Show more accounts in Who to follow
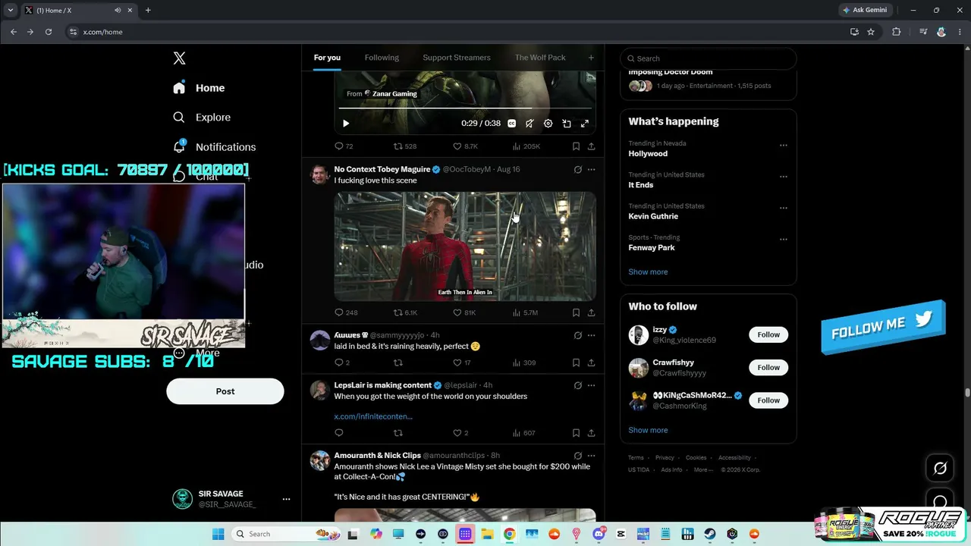Screen dimensions: 971x546 tap(648, 430)
